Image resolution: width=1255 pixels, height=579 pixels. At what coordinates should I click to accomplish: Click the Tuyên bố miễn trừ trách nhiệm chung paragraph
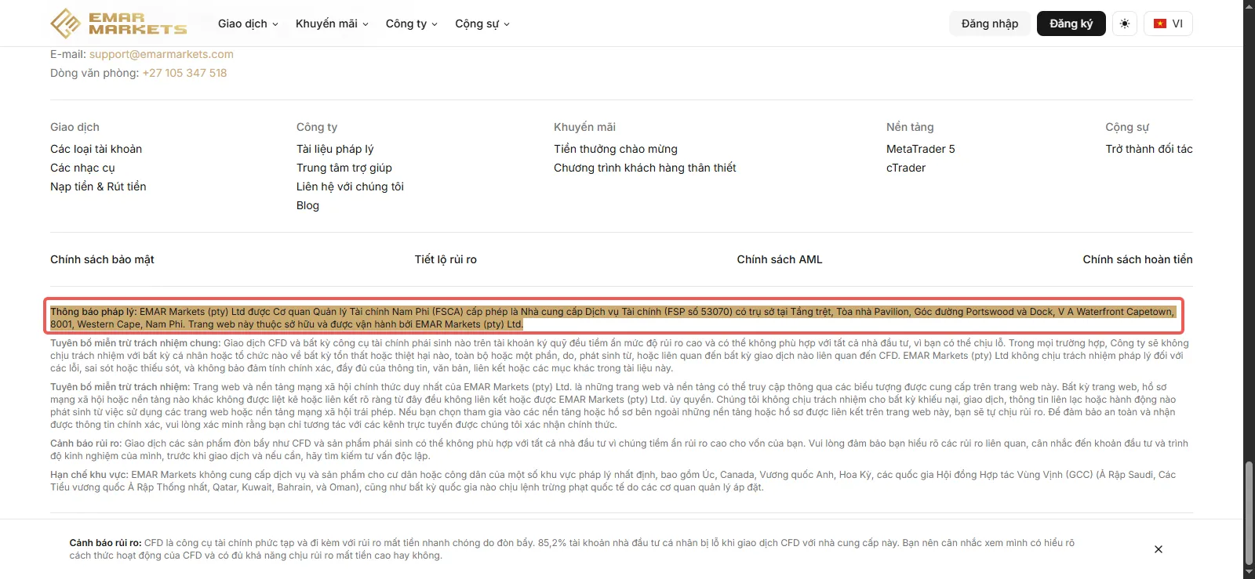[620, 355]
